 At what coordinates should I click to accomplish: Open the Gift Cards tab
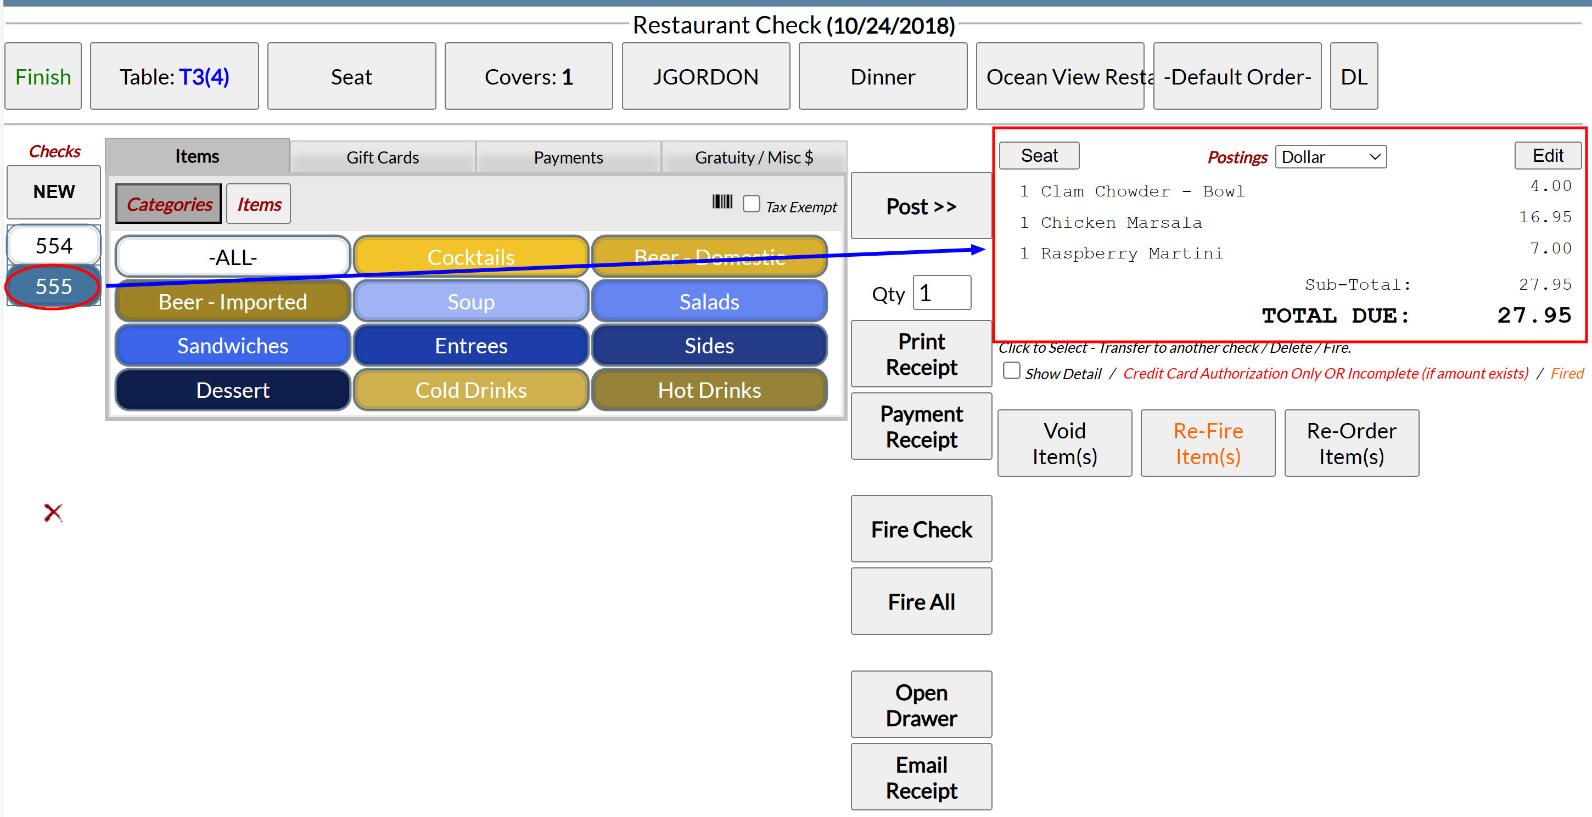pos(383,157)
